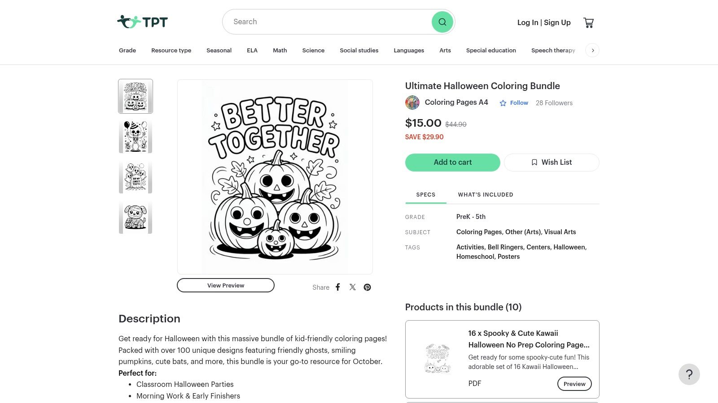Follow the seller with star toggle

(514, 103)
